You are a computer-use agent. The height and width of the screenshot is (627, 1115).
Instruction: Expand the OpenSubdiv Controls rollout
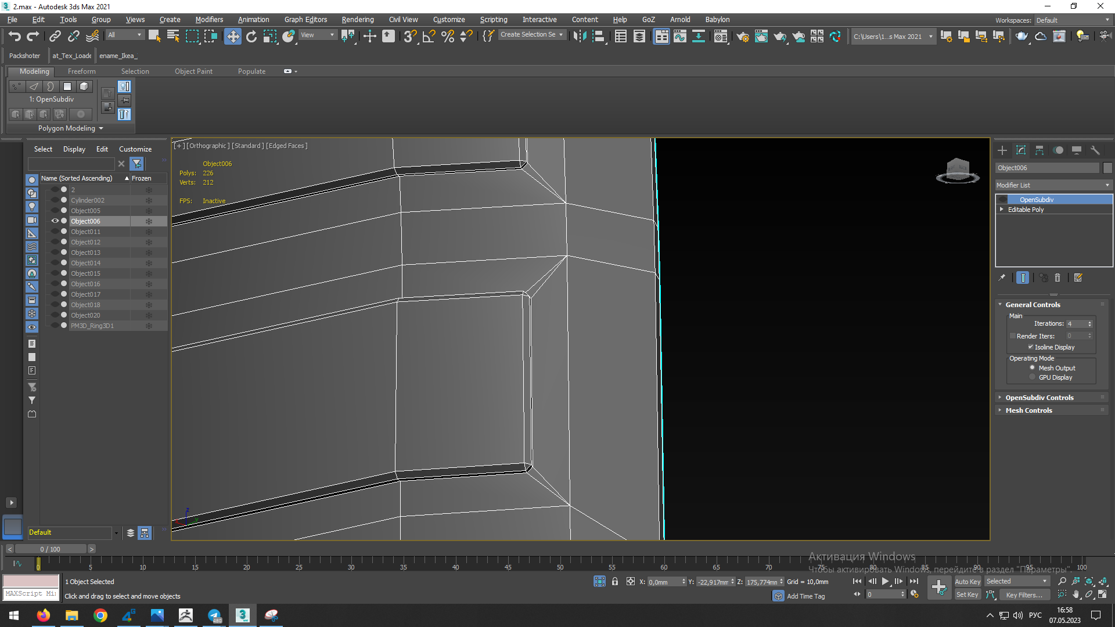click(1040, 398)
